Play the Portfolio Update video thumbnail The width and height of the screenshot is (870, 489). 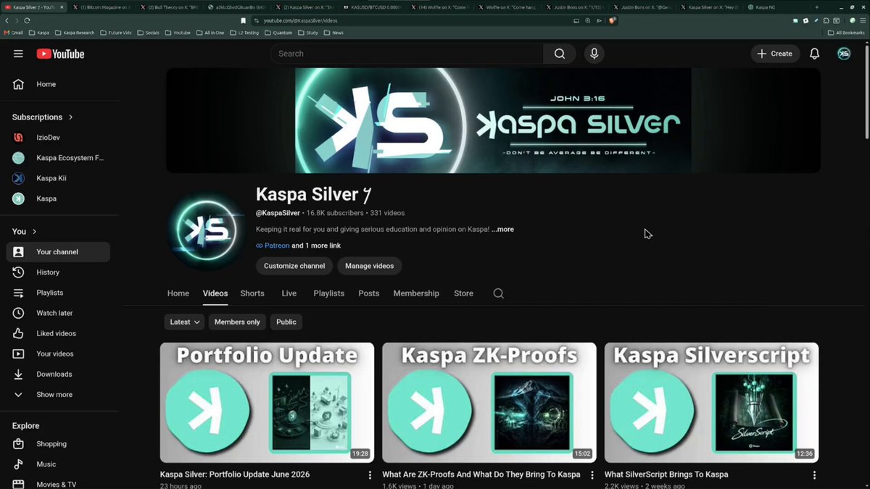pos(267,403)
